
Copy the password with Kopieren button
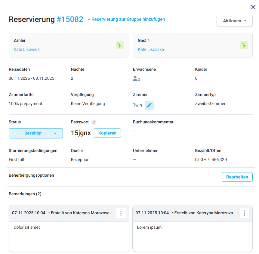coord(107,133)
